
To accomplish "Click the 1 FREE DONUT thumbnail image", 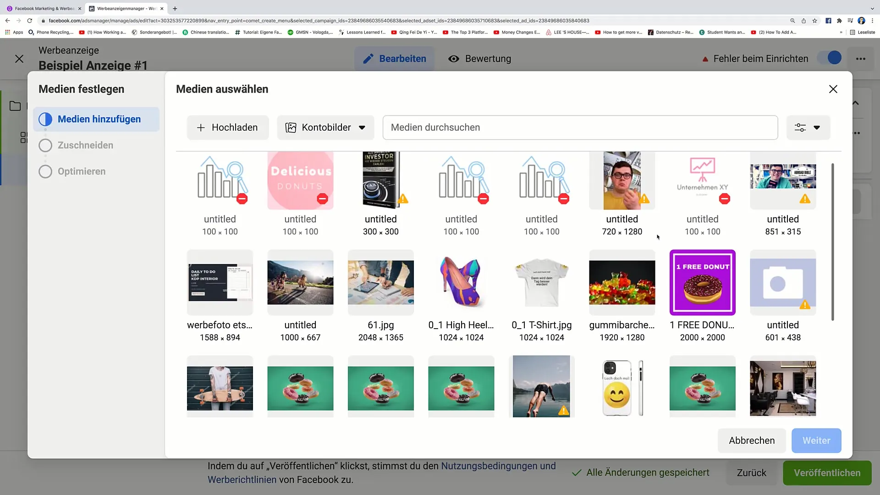I will coord(702,282).
